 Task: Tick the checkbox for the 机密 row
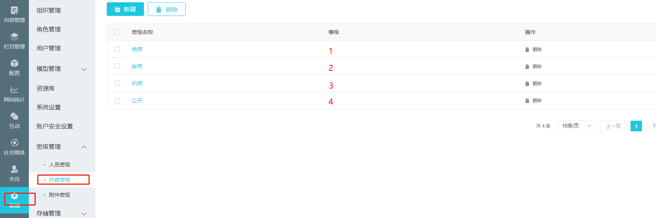click(x=117, y=83)
